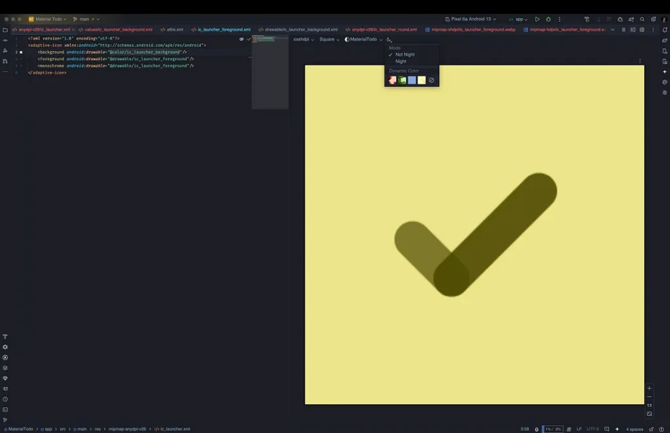
Task: Click the main branch widget
Action: tap(86, 19)
